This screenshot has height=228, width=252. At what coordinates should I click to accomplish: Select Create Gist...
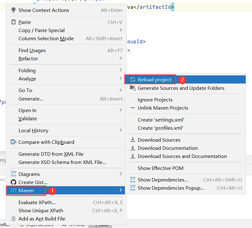[x=66, y=182]
